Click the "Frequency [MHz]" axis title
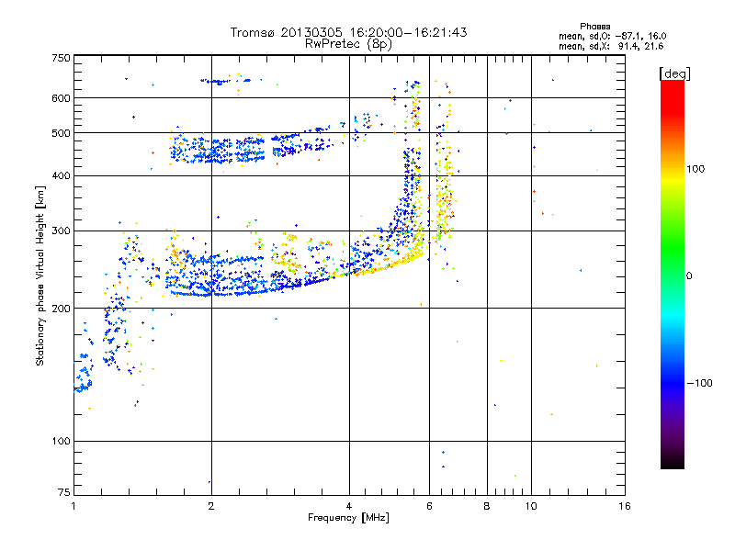Image resolution: width=735 pixels, height=551 pixels. point(348,518)
